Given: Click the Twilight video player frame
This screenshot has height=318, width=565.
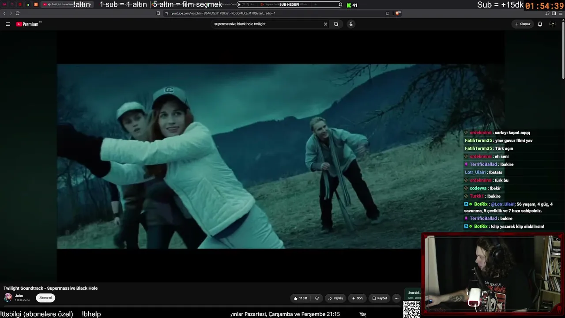Looking at the screenshot, I should click(x=280, y=156).
